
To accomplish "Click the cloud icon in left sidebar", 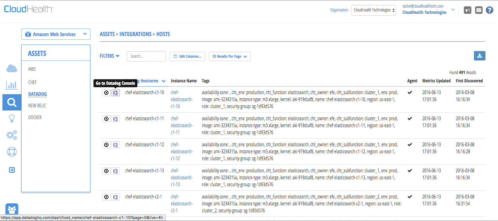I will (x=12, y=68).
